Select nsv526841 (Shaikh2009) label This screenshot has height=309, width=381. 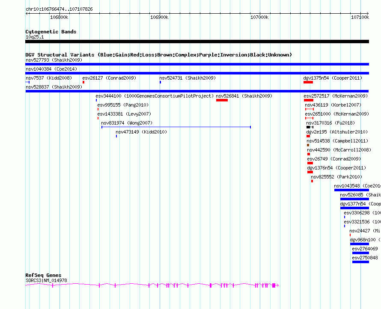click(244, 96)
